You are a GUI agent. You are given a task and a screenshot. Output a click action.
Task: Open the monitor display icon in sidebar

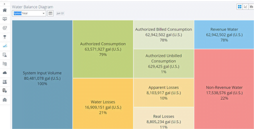pos(5,19)
